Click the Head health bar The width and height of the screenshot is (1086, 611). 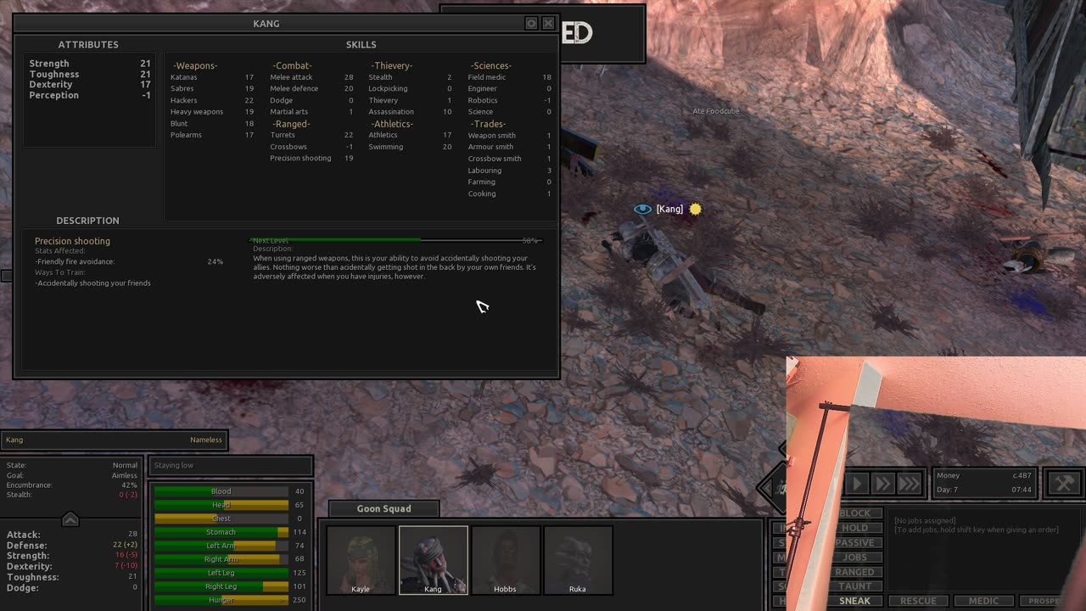221,505
